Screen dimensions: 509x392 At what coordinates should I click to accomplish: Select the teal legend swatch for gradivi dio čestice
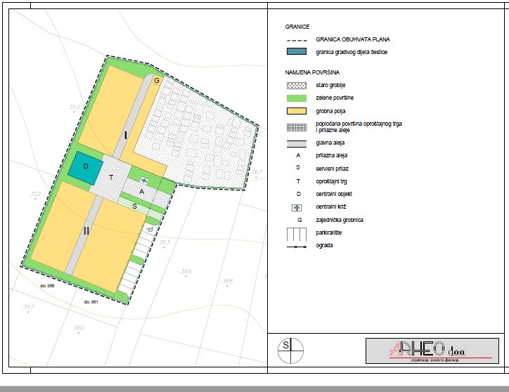pos(297,52)
